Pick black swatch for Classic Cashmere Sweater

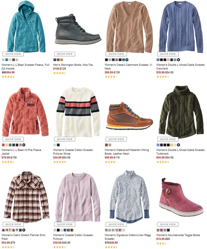point(106,60)
